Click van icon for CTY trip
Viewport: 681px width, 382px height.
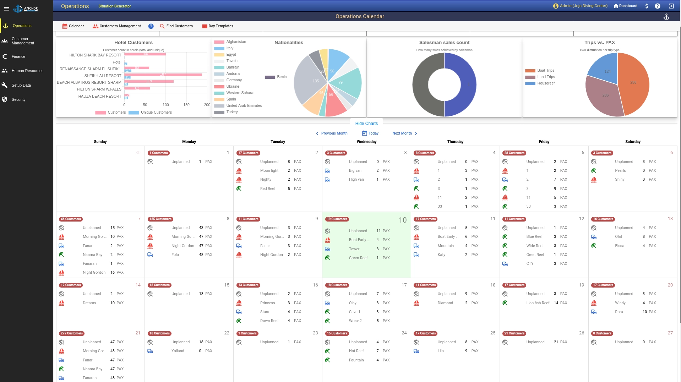(505, 264)
